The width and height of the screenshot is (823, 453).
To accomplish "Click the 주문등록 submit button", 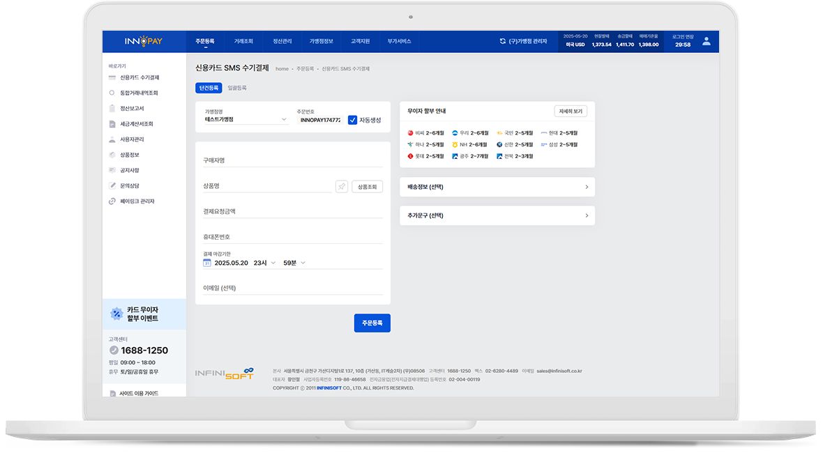I will (372, 323).
